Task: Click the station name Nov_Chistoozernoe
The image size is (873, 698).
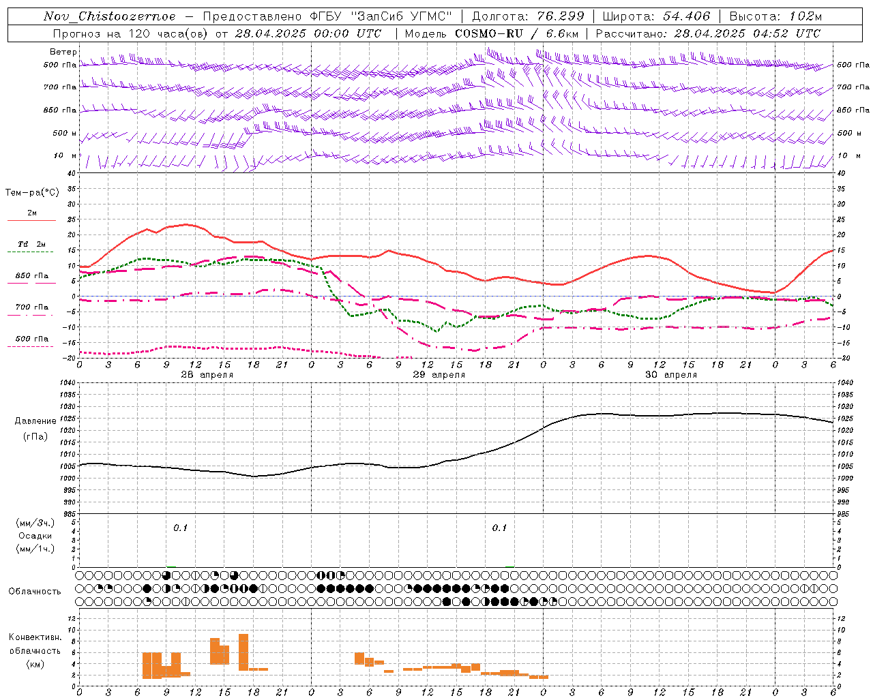Action: tap(110, 16)
